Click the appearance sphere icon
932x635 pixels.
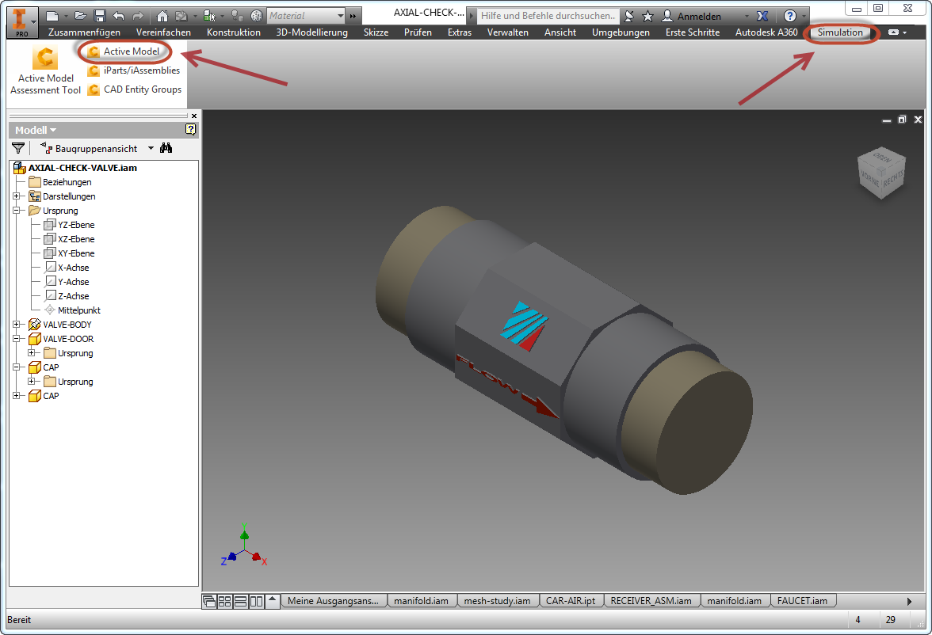coord(257,16)
